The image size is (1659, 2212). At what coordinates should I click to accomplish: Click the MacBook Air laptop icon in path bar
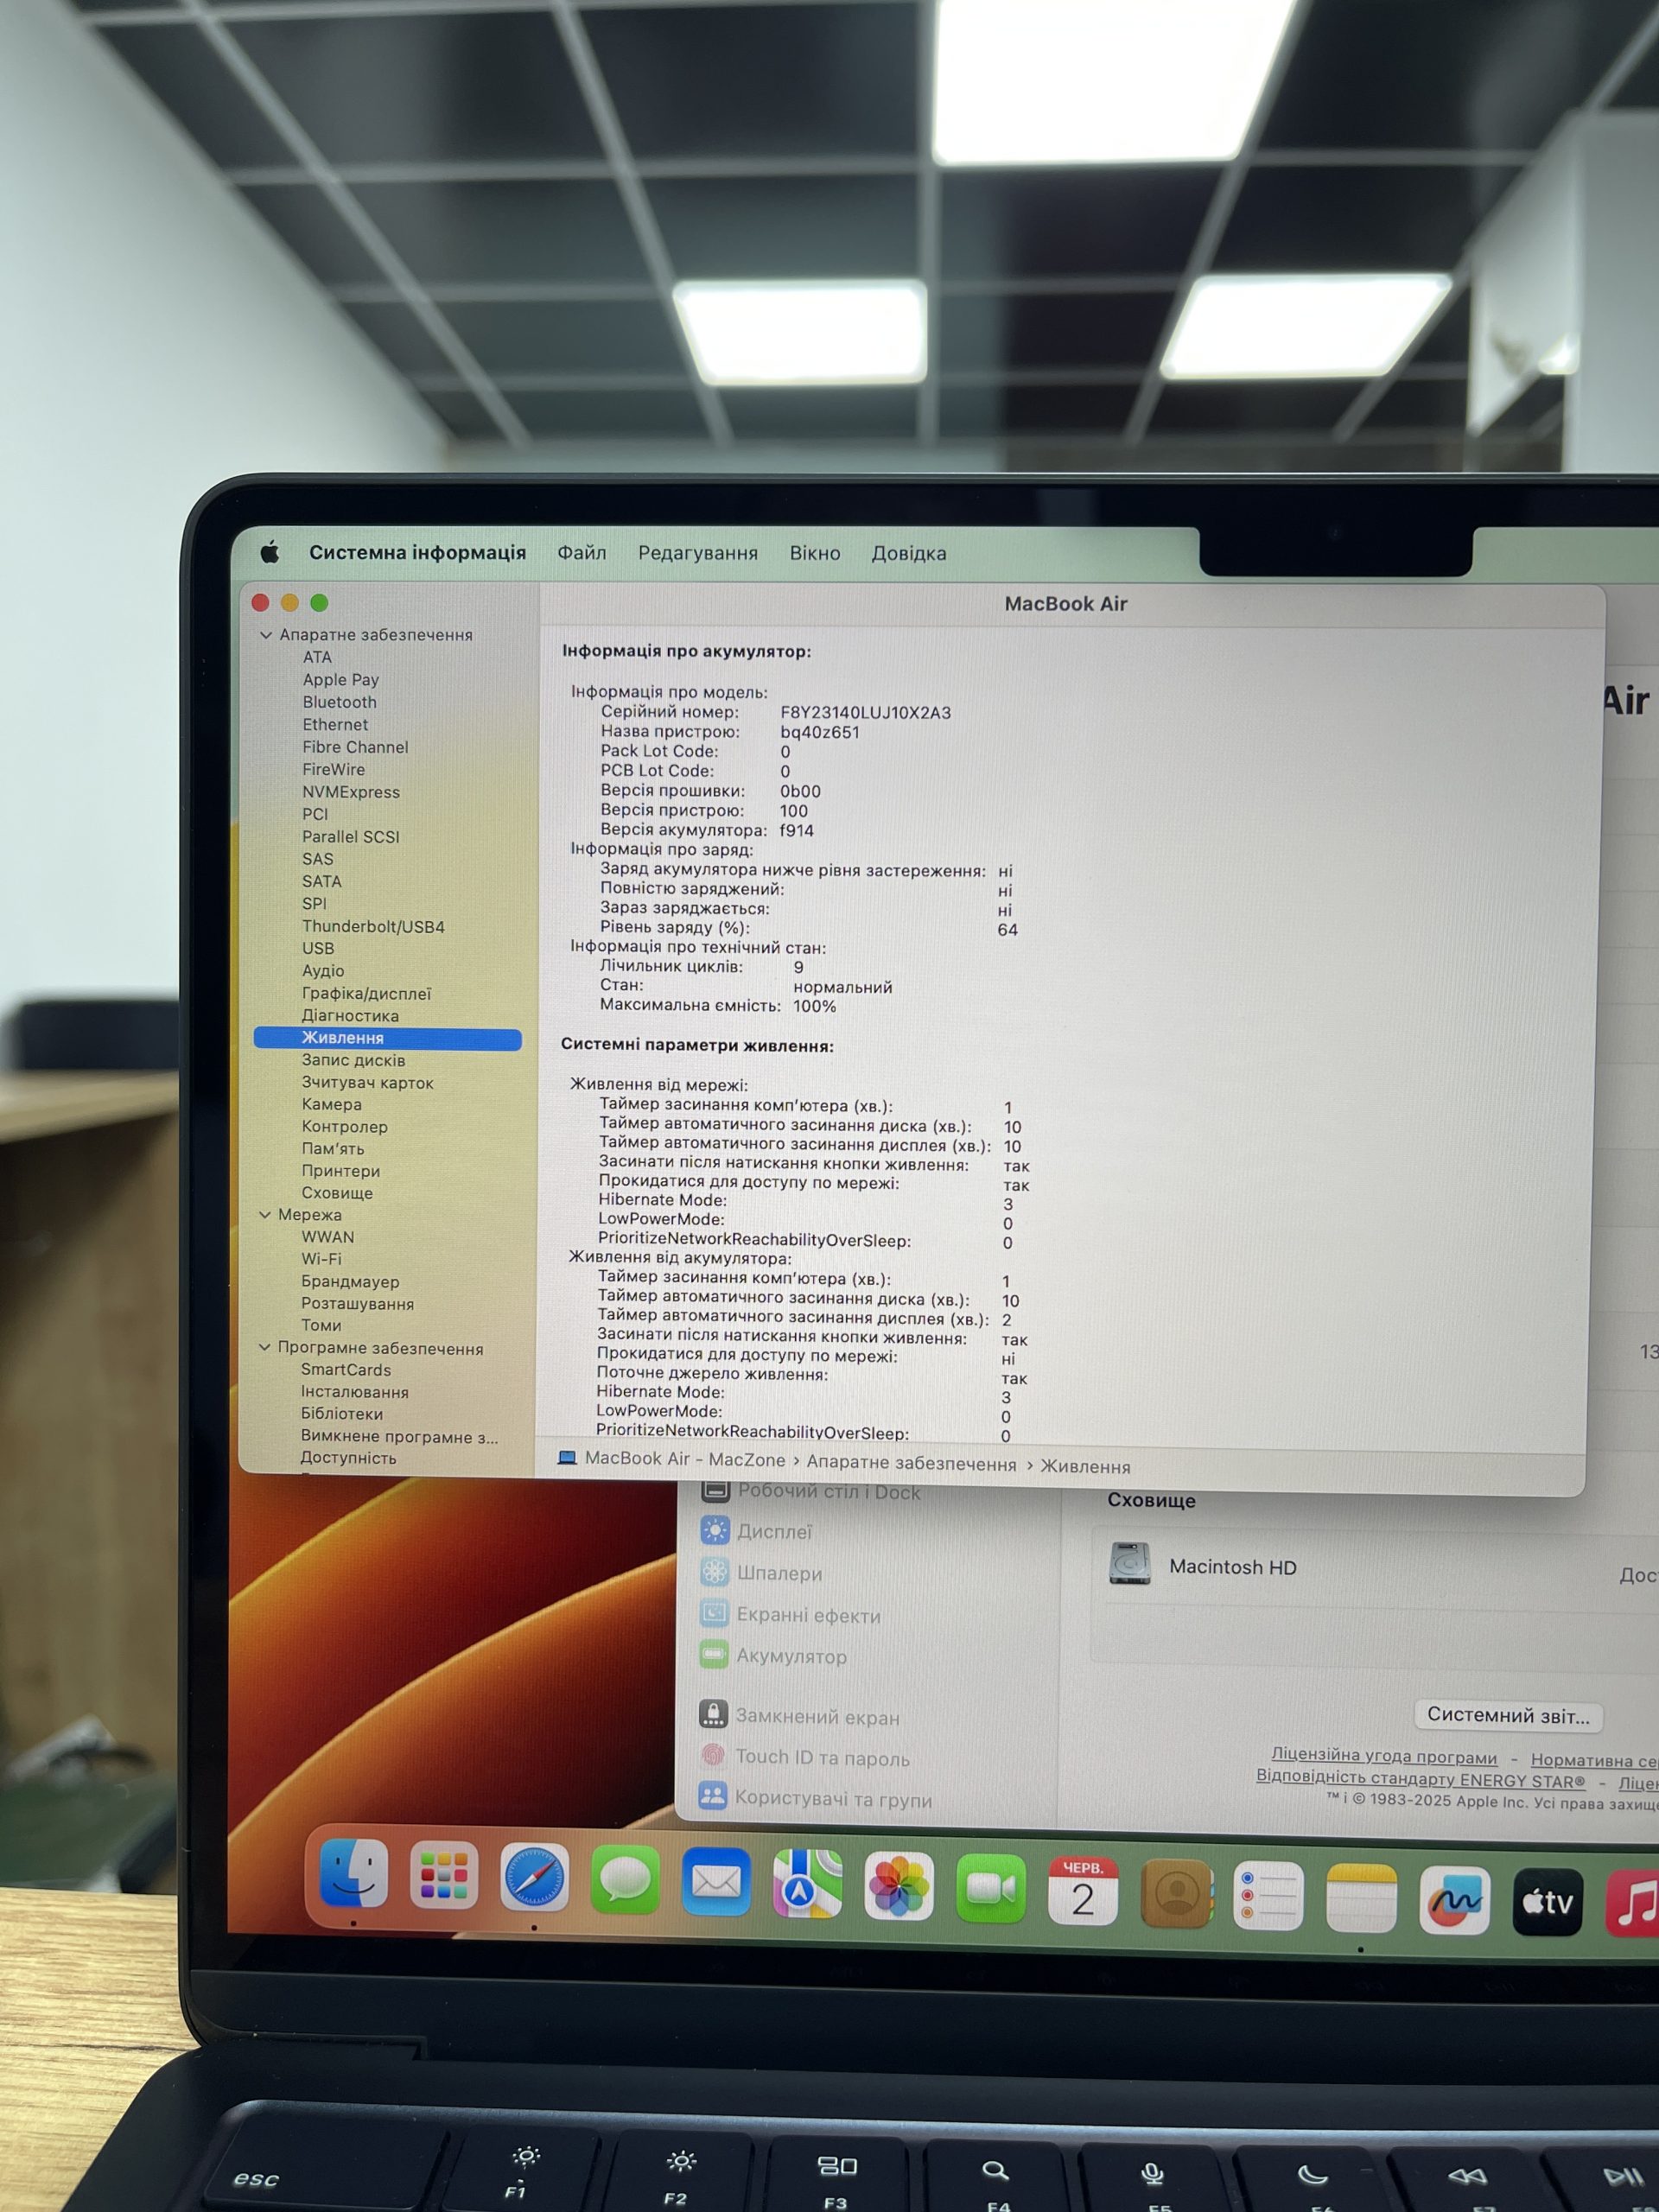pos(567,1458)
